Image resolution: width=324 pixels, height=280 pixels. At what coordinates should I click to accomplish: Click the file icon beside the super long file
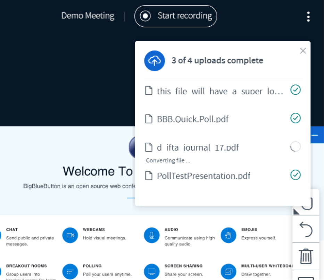149,91
